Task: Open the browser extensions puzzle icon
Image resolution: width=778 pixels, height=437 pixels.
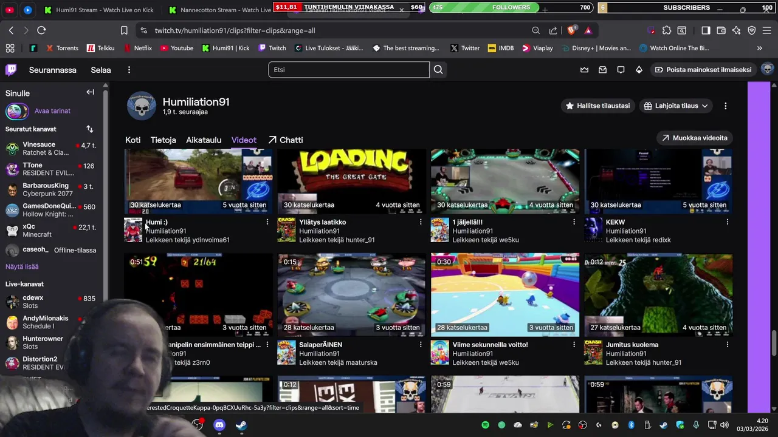Action: 667,30
